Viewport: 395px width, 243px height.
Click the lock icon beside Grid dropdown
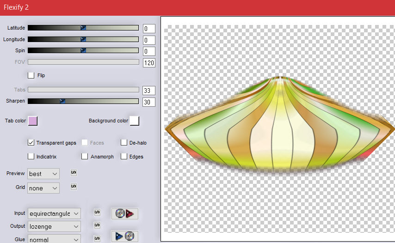click(74, 187)
